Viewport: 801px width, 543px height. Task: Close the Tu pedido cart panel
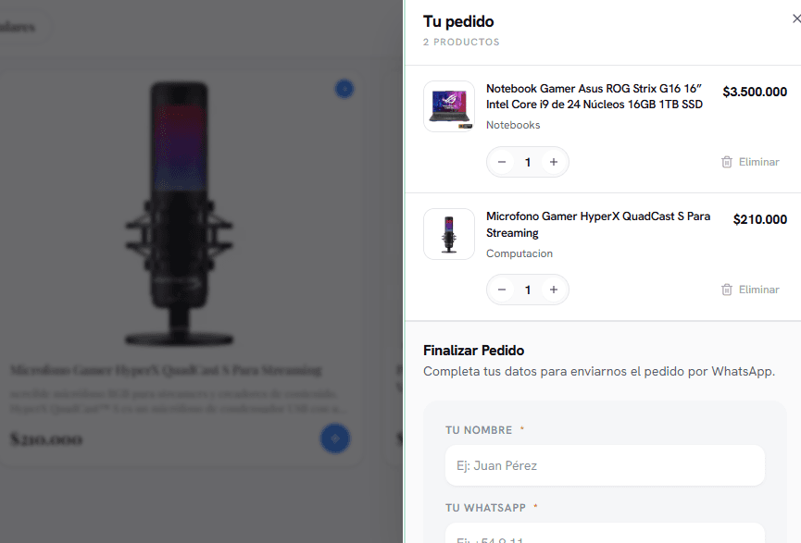[x=795, y=19]
